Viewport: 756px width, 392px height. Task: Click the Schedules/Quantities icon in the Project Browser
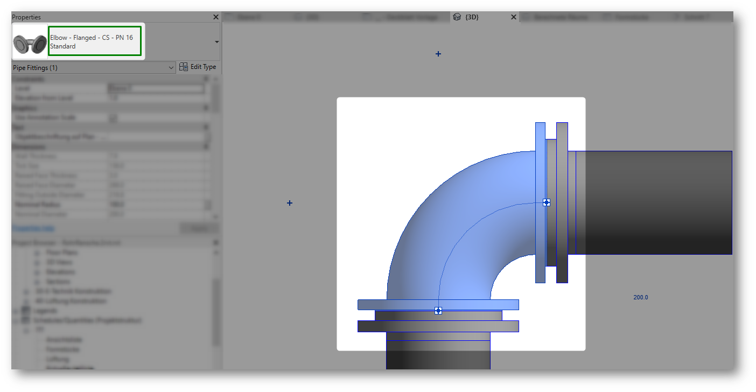click(25, 320)
